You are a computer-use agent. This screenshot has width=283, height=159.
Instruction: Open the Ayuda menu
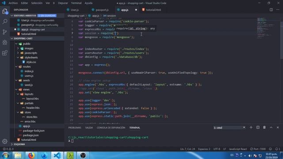click(88, 3)
